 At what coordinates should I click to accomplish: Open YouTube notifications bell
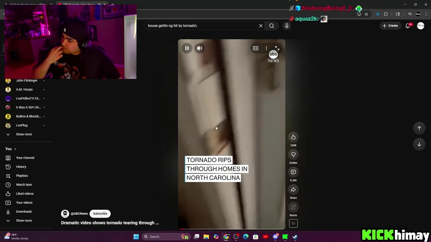[x=408, y=26]
